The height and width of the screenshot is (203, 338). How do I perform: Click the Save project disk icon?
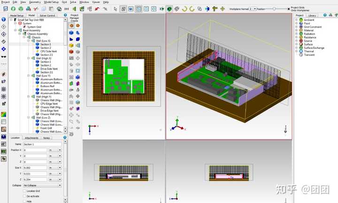pyautogui.click(x=6, y=9)
